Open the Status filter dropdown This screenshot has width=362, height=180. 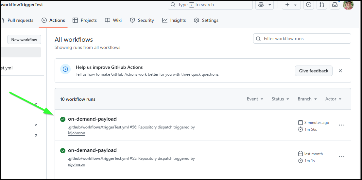point(281,99)
